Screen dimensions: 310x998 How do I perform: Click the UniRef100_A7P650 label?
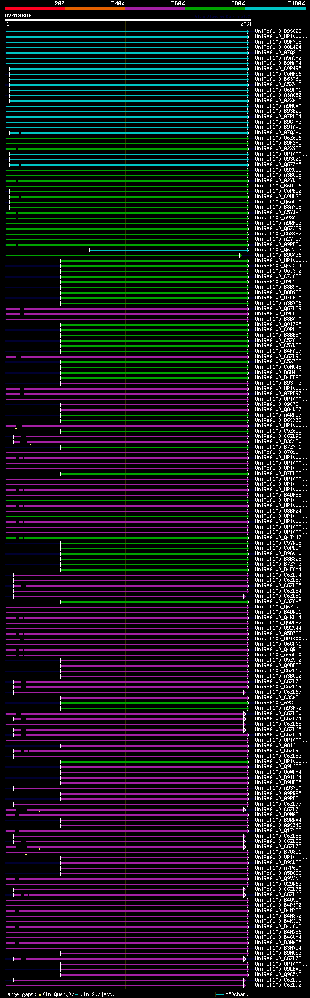[x=278, y=868]
